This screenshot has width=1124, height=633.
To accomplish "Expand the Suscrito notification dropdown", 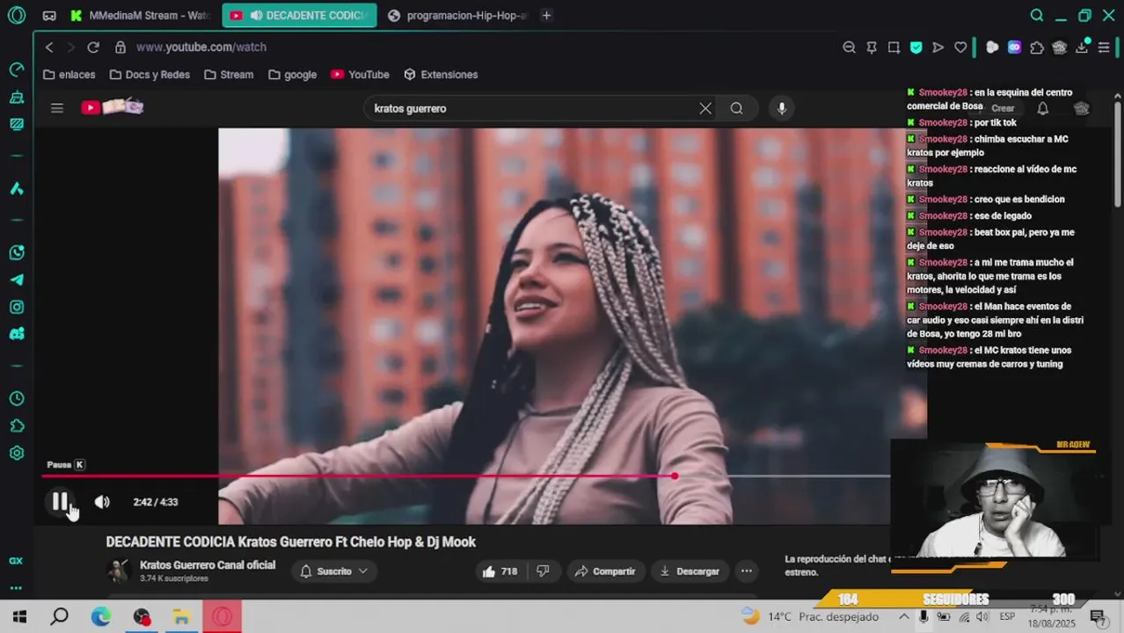I will click(334, 571).
